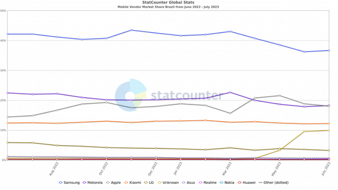338x190 pixels.
Task: Toggle the Other (dotted) legend entry
Action: [x=274, y=183]
